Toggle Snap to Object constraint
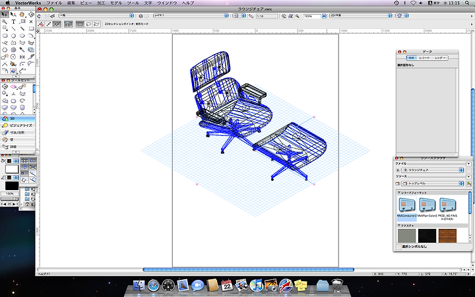Image resolution: width=475 pixels, height=297 pixels. [33, 160]
